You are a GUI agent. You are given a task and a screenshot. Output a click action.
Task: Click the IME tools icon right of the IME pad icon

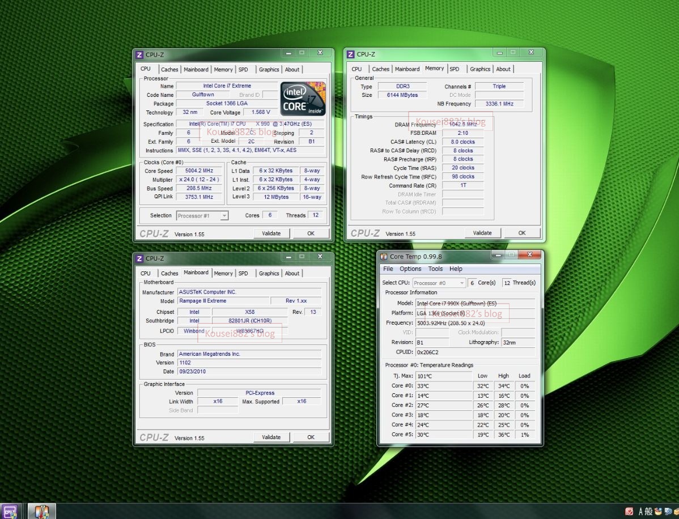(668, 512)
